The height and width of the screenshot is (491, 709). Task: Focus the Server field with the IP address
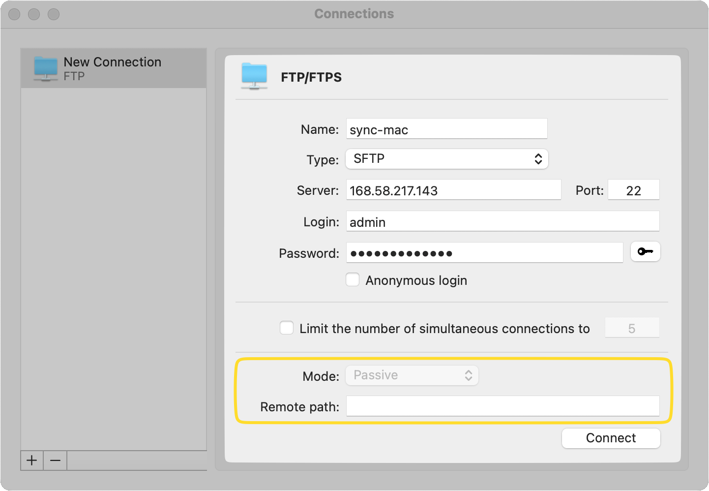(x=453, y=190)
